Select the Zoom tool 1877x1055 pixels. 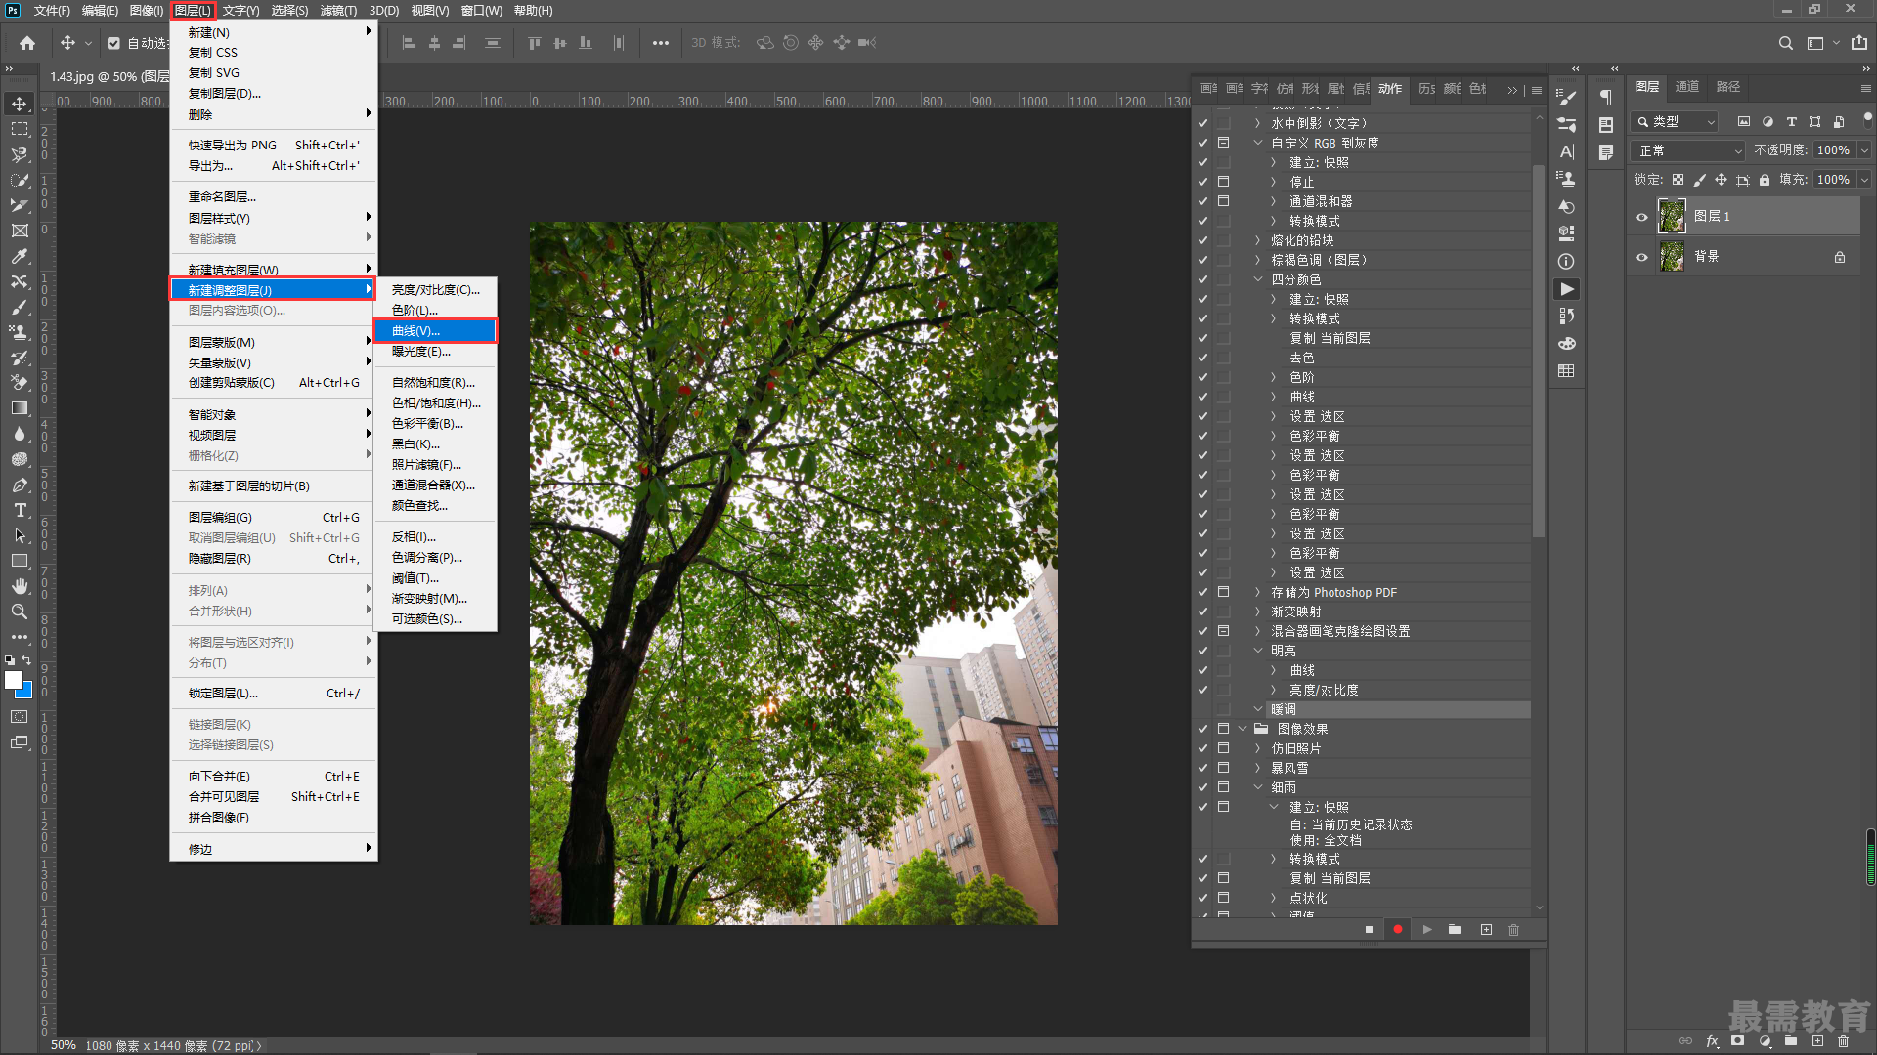point(20,612)
